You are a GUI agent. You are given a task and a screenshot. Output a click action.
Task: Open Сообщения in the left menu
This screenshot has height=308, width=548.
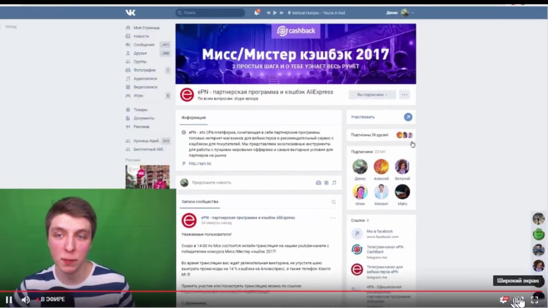pos(143,44)
